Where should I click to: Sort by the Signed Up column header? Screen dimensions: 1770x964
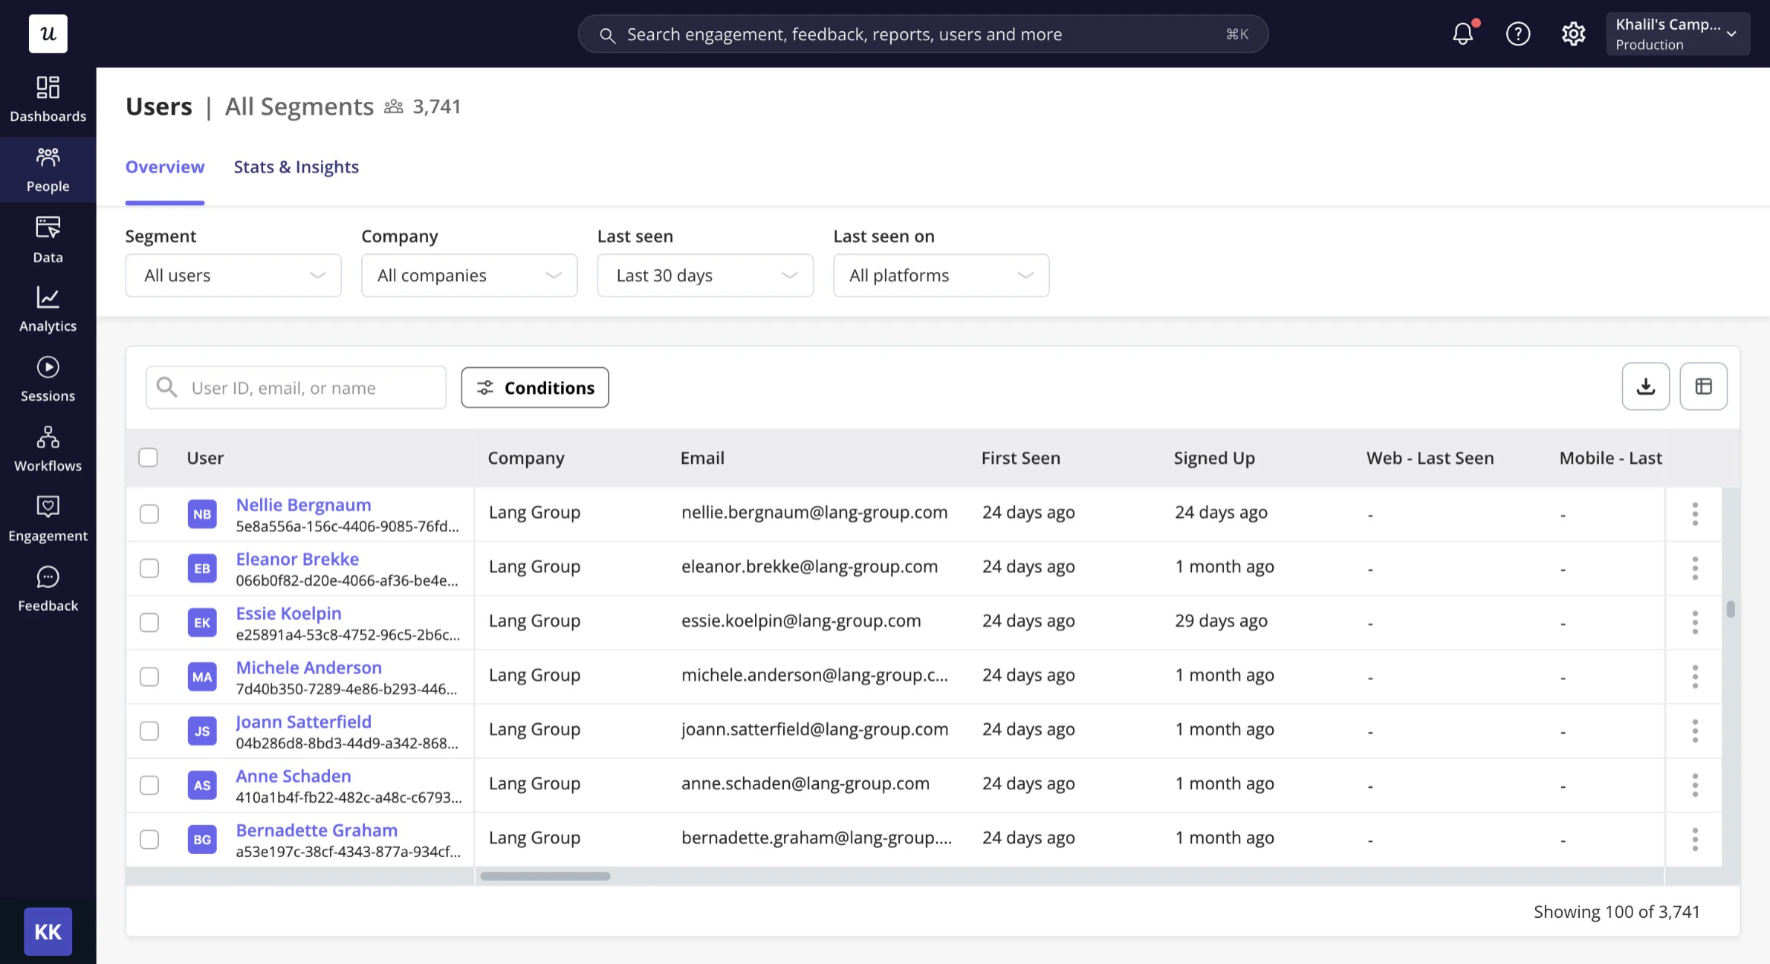point(1214,458)
